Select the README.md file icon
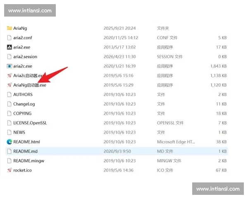The width and height of the screenshot is (248, 199). tap(10, 151)
